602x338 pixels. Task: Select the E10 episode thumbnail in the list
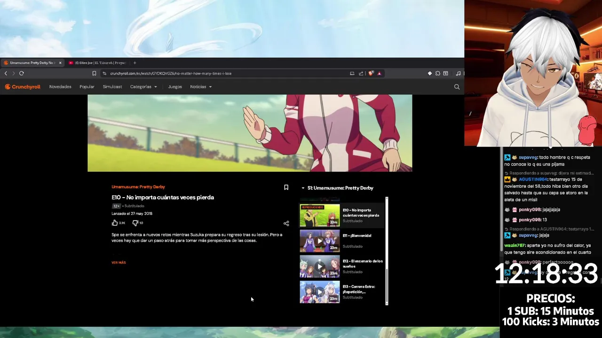pos(320,215)
